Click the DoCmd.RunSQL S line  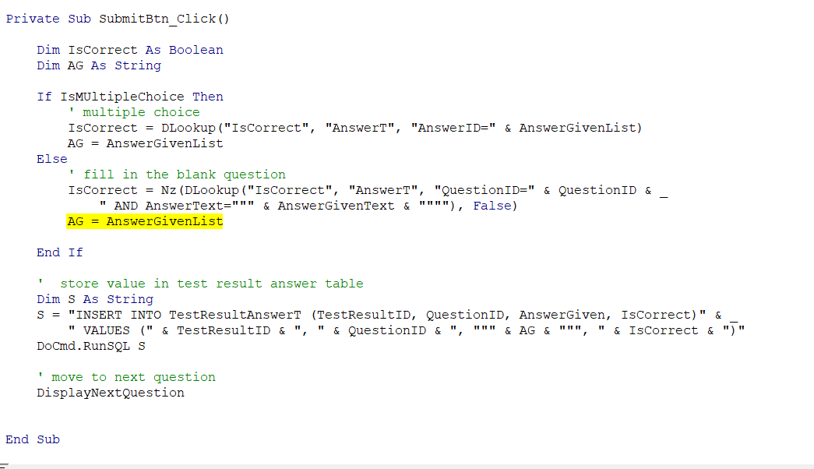click(90, 346)
